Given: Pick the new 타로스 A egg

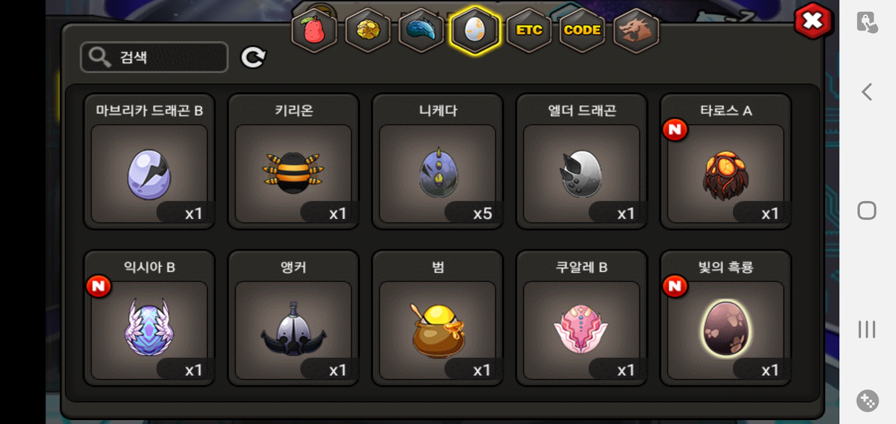Looking at the screenshot, I should (x=726, y=162).
